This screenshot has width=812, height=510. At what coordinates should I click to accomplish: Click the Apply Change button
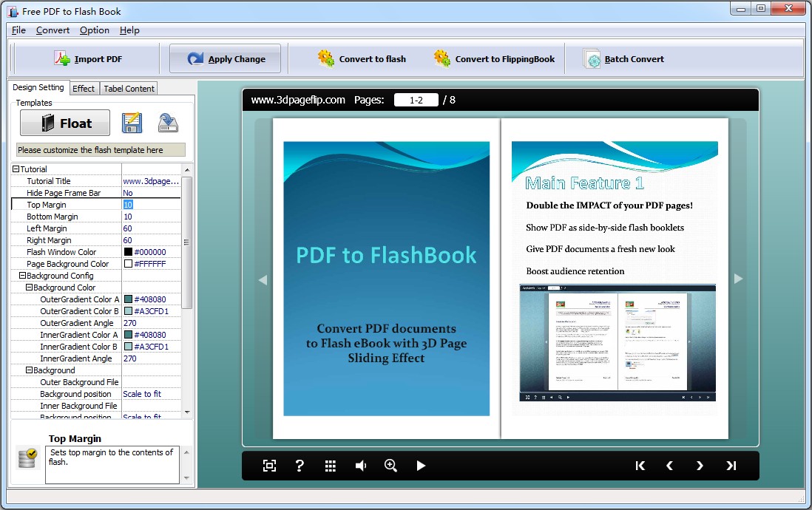226,59
